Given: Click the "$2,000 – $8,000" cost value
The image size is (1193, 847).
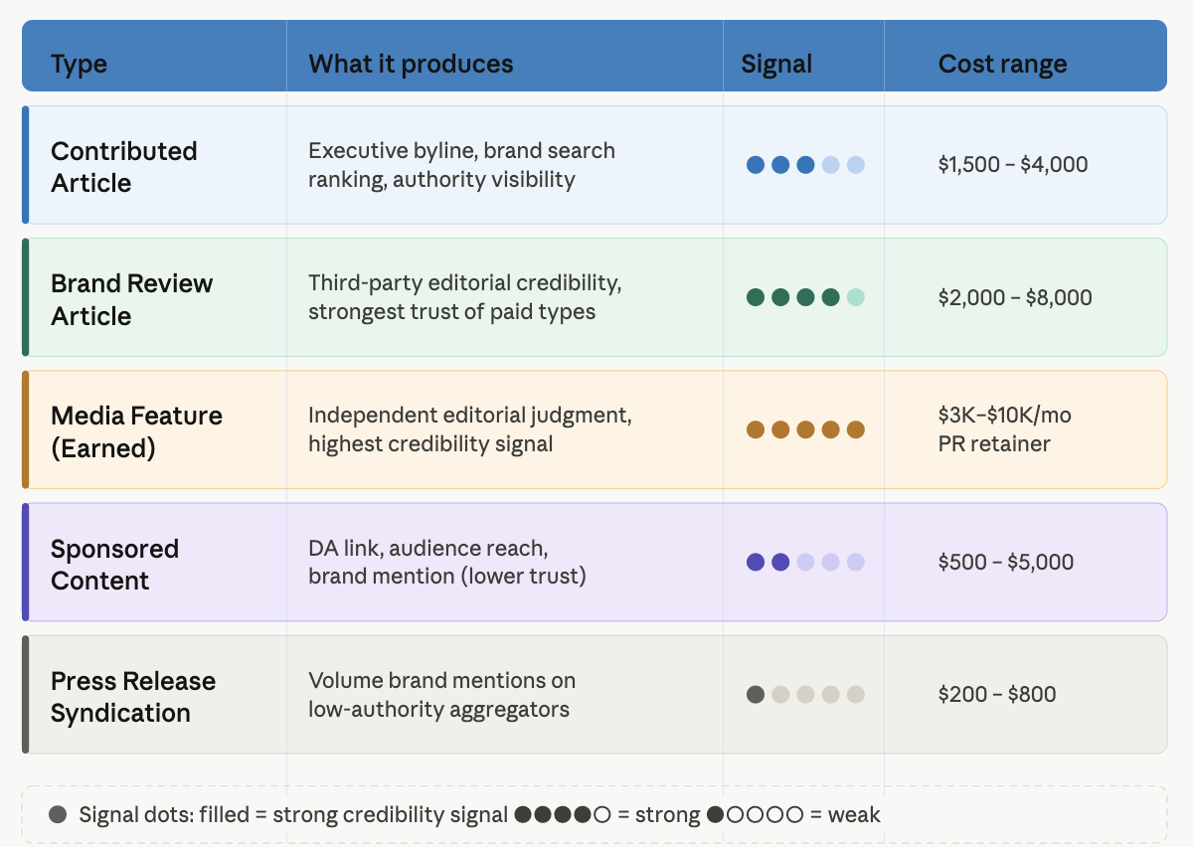Looking at the screenshot, I should (1015, 297).
